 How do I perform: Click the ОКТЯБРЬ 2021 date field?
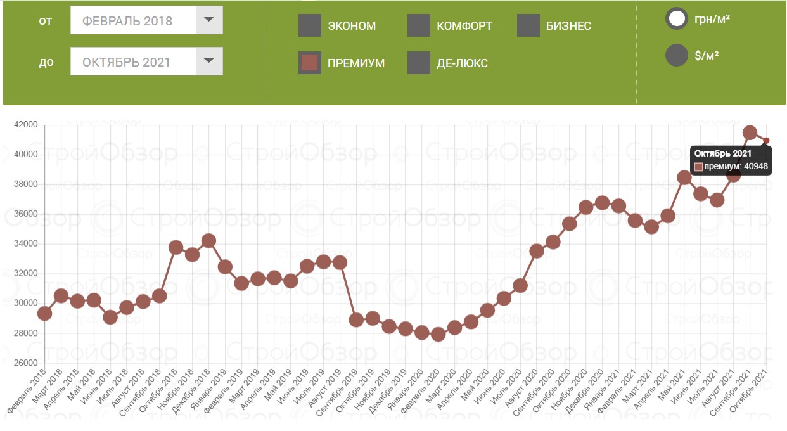click(x=132, y=62)
